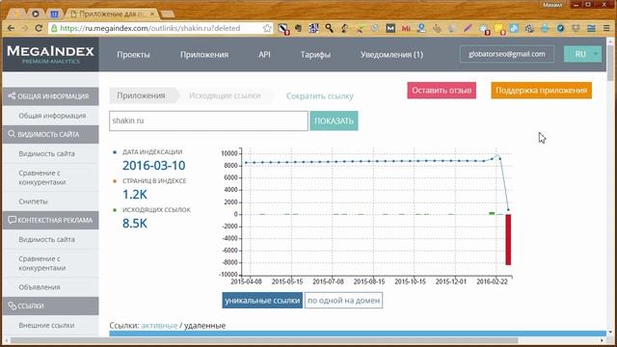Click the pink feather extension icon
This screenshot has height=347, width=617.
pos(468,28)
